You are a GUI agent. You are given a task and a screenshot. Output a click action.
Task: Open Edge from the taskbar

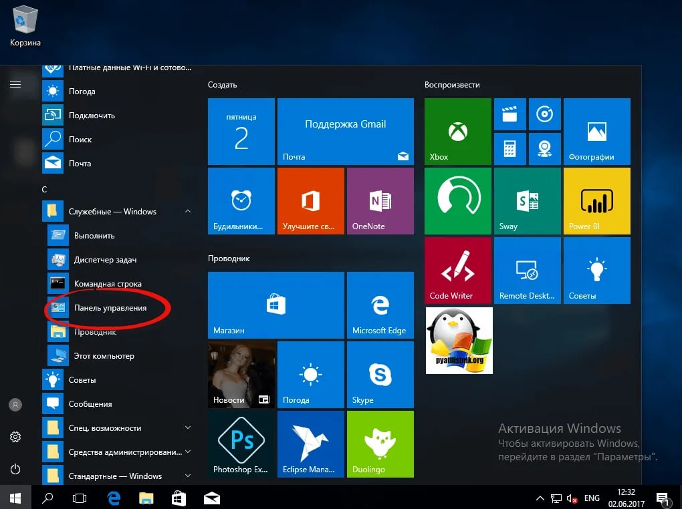[114, 498]
